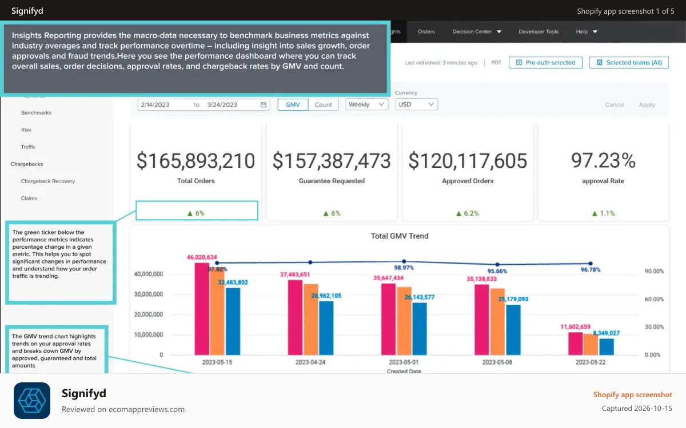The width and height of the screenshot is (686, 428).
Task: Open Chargeback Recovery in sidebar
Action: click(48, 181)
